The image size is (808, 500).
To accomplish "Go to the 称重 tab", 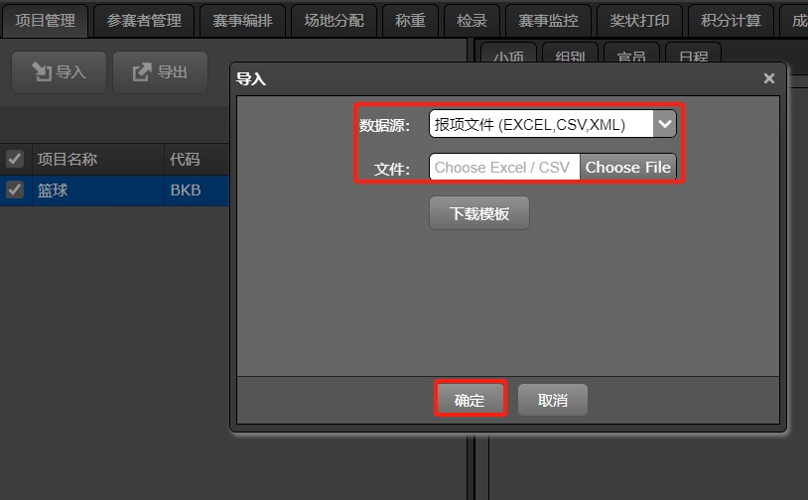I will [410, 21].
